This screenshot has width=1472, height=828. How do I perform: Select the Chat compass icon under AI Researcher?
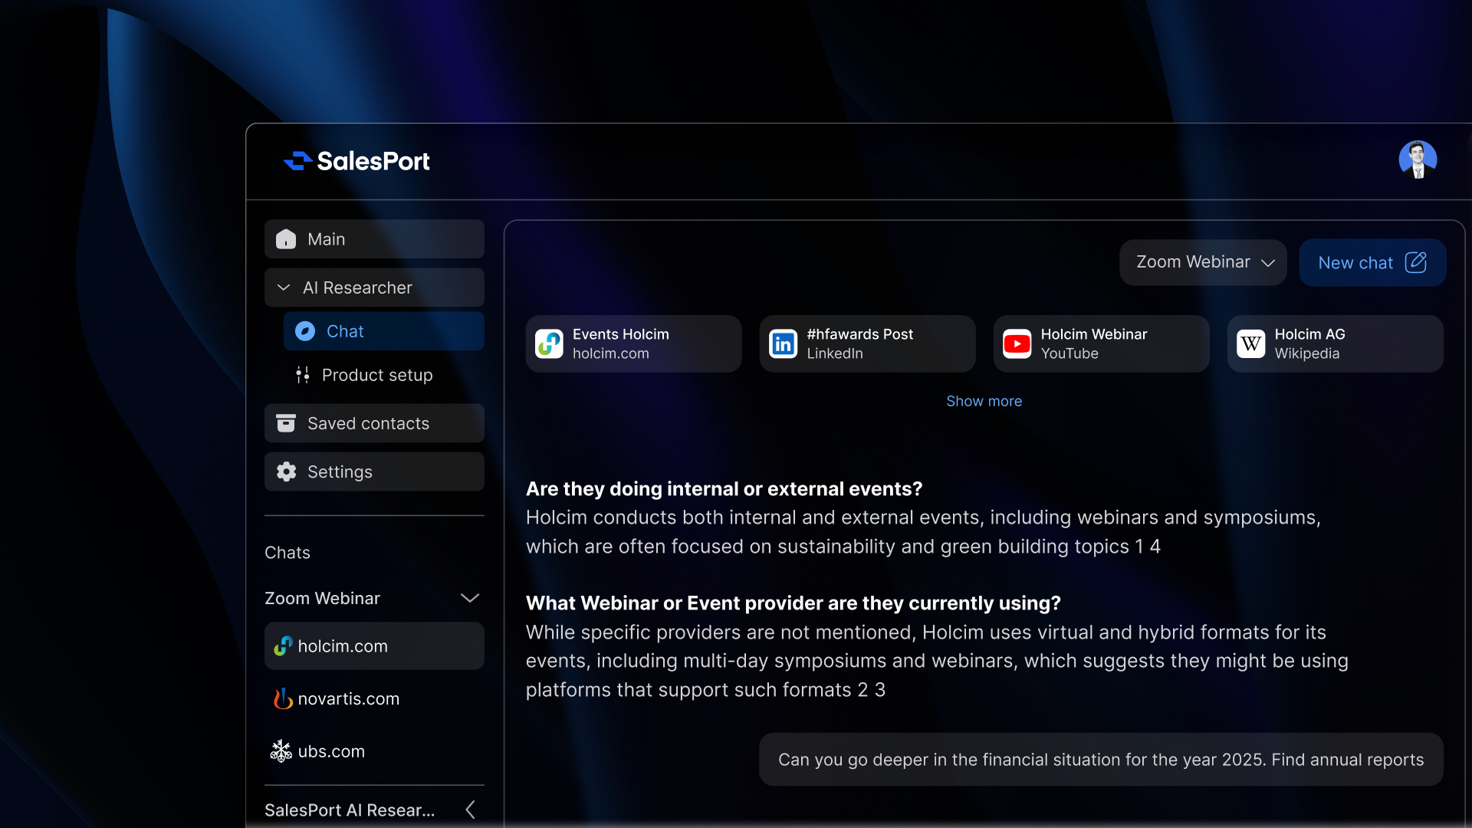tap(304, 330)
